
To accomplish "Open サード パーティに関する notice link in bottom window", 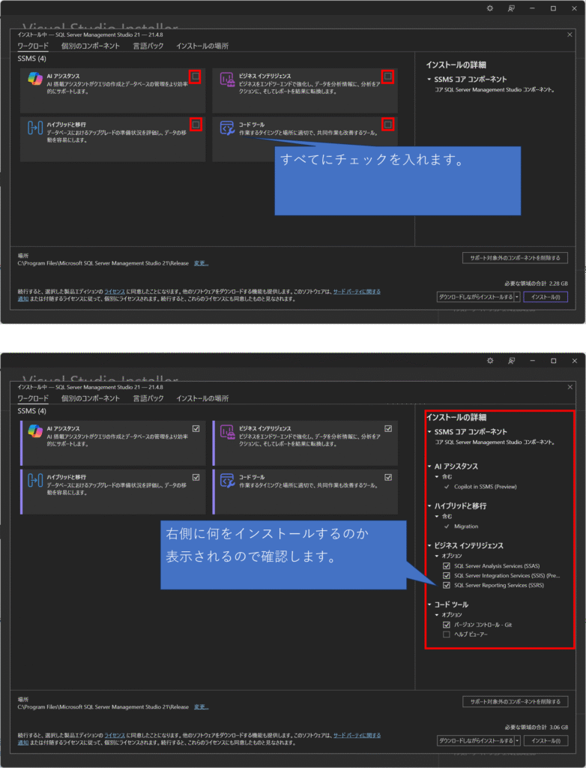I will (x=357, y=735).
